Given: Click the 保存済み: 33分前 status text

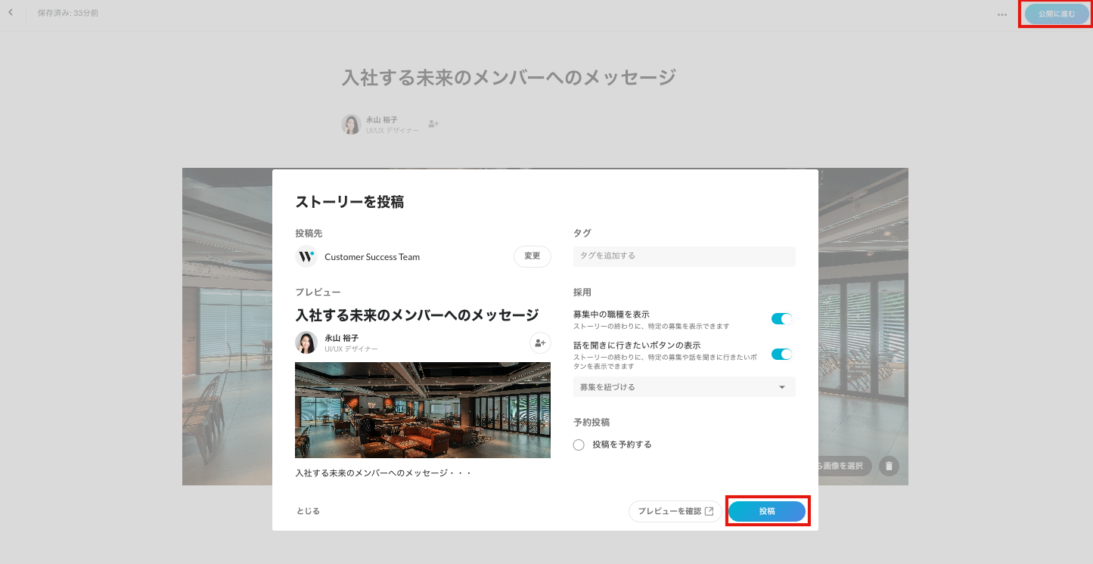Looking at the screenshot, I should tap(68, 14).
